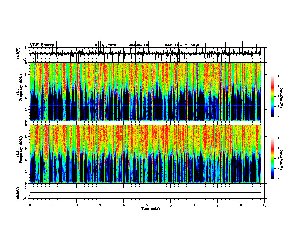Click the "-7" label on lower color bar
Image resolution: width=298 pixels, height=230 pixels.
[x=277, y=179]
